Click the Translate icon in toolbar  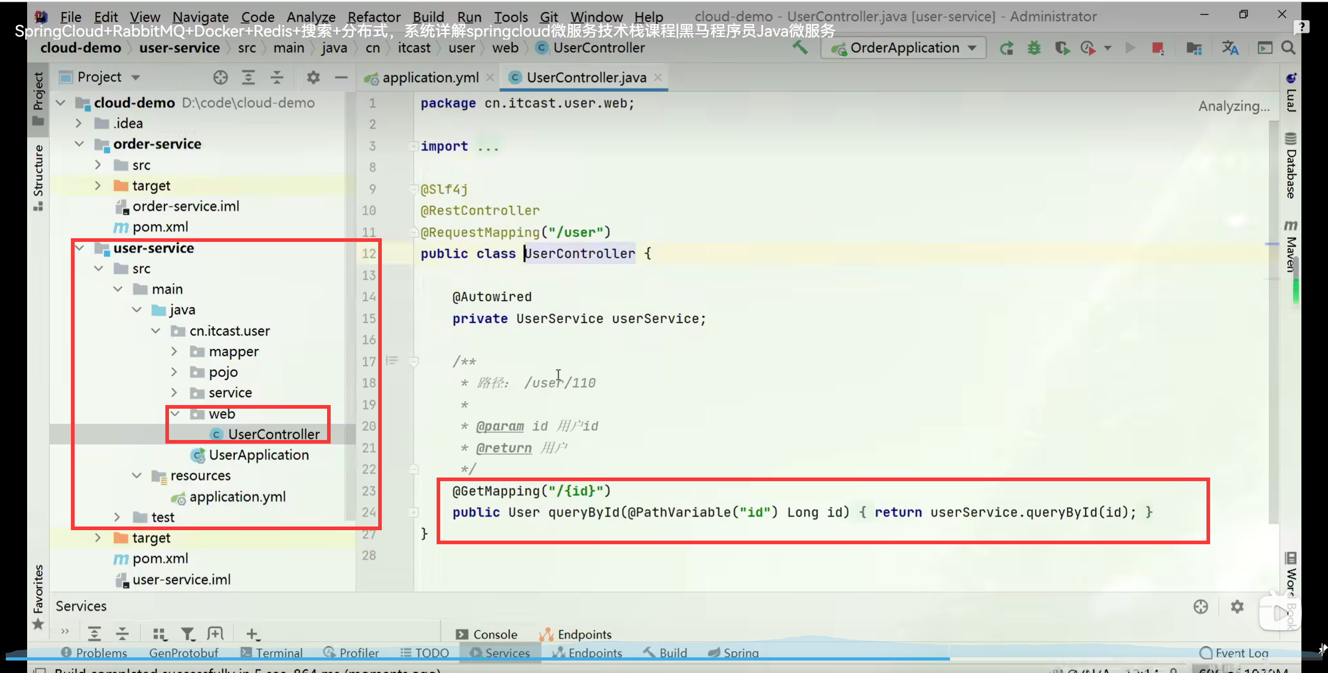(x=1230, y=48)
